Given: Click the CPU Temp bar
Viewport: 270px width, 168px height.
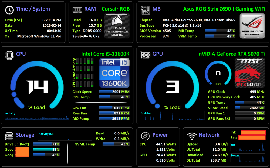Looking at the screenshot, I should [x=114, y=97].
